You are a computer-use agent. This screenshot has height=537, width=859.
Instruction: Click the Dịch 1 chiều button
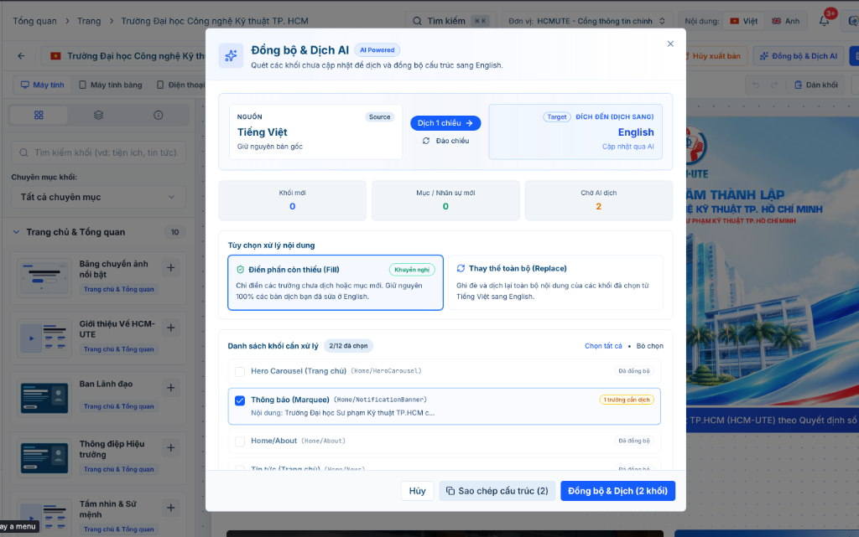445,123
